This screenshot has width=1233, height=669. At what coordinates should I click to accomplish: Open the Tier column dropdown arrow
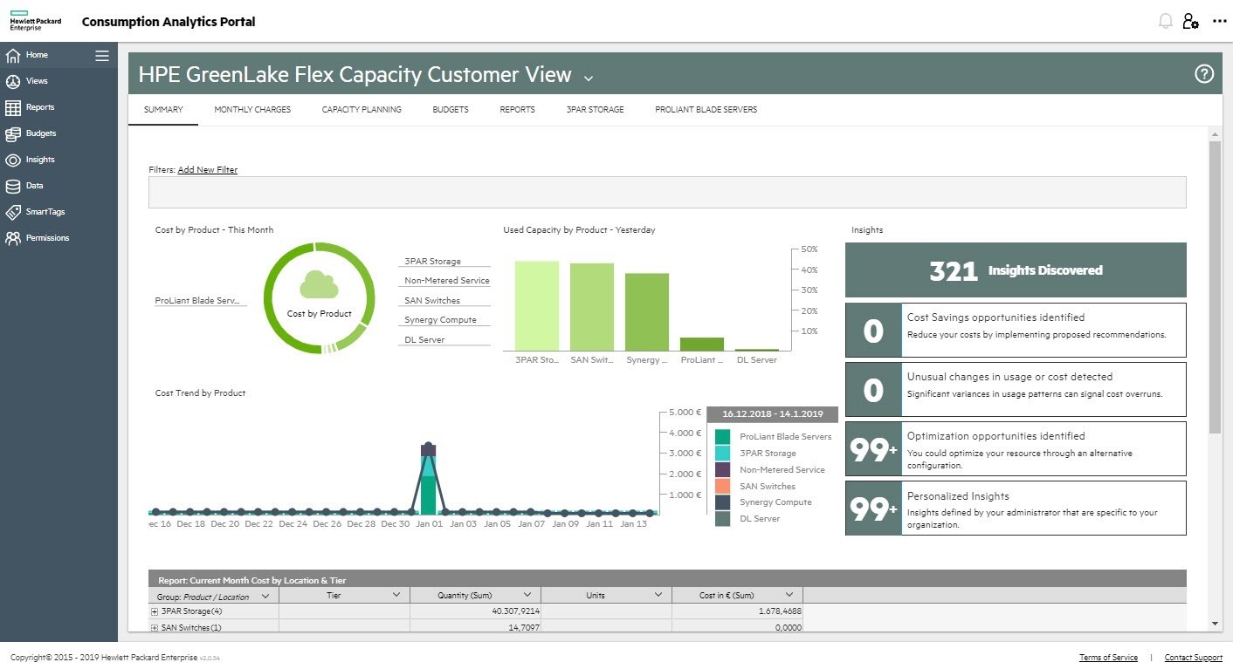tap(396, 595)
